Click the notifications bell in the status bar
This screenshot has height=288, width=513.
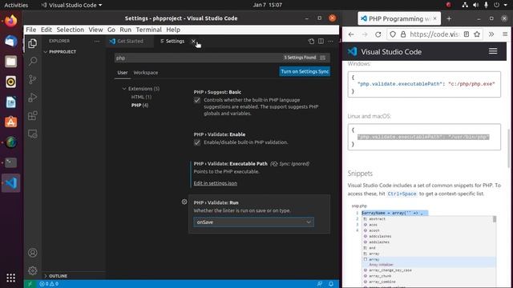331,284
